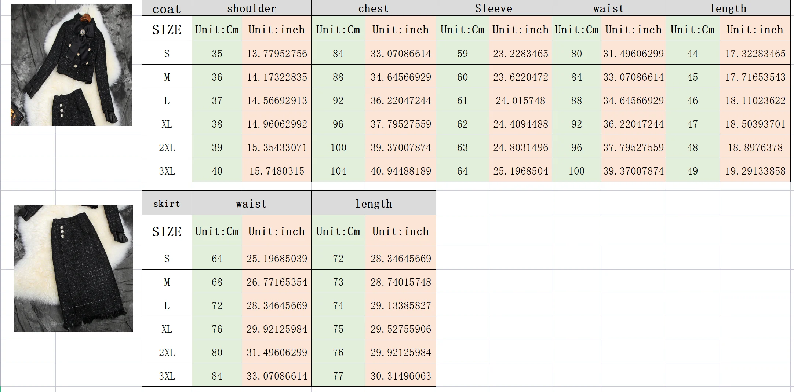Select shoulder inch value 14.56692913
The width and height of the screenshot is (794, 392).
[277, 100]
